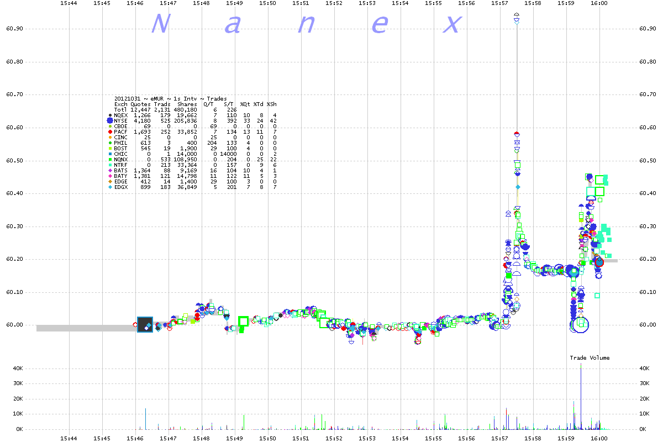Viewport: 663px width, 442px height.
Task: Click the '15:46' label on top time axis
Action: [x=135, y=3]
